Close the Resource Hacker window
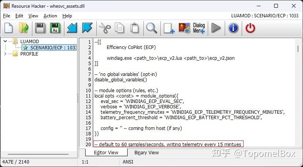303x167 pixels. pos(294,6)
